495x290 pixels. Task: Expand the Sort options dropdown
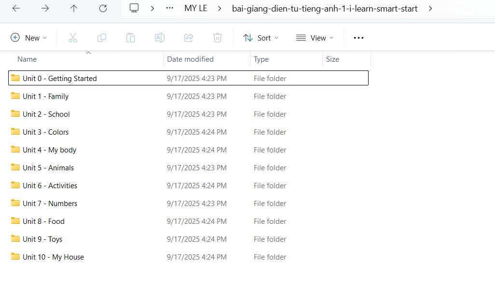261,38
